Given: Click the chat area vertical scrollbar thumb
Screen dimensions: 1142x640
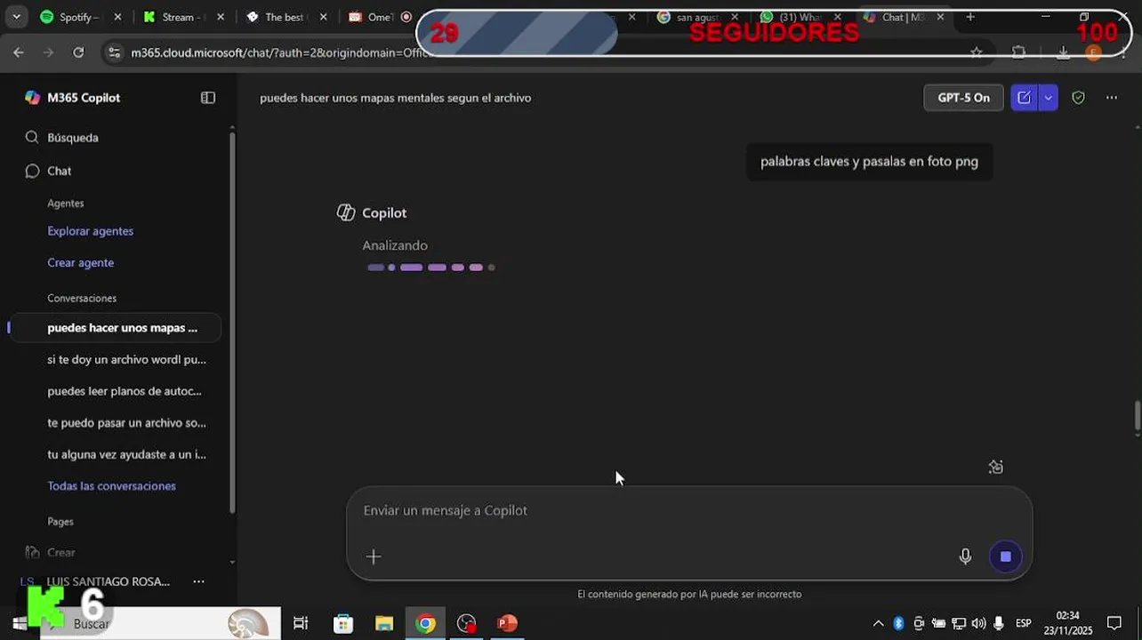Looking at the screenshot, I should 1137,417.
